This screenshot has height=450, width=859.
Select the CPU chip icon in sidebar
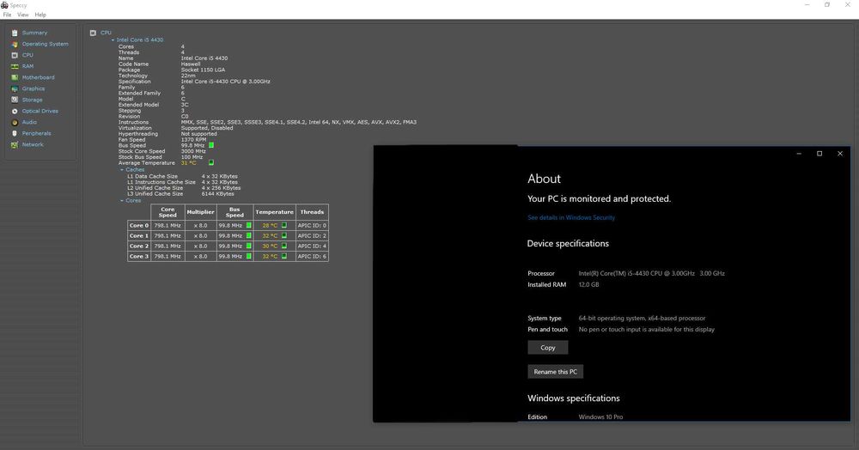coord(15,55)
